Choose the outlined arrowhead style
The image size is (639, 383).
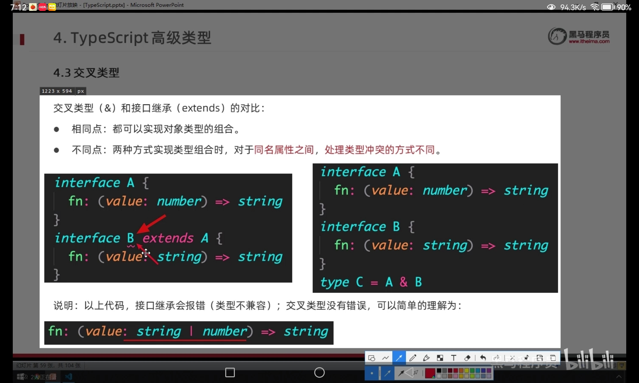415,373
